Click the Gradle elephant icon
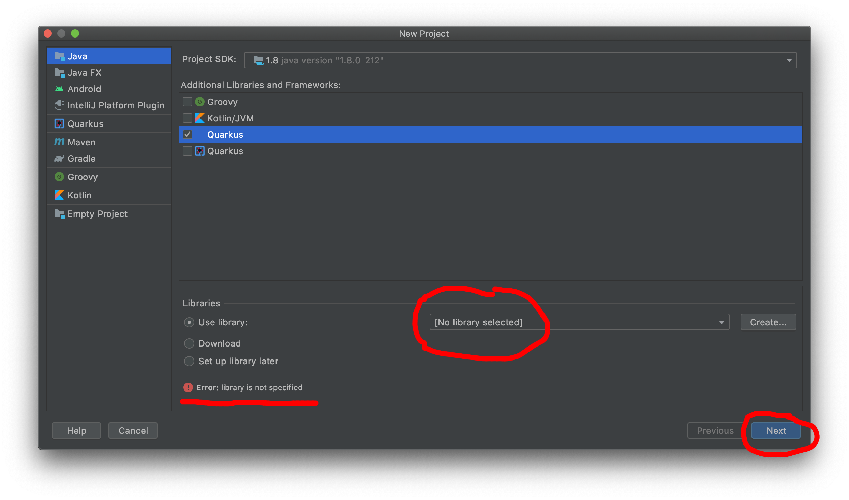 click(x=59, y=159)
